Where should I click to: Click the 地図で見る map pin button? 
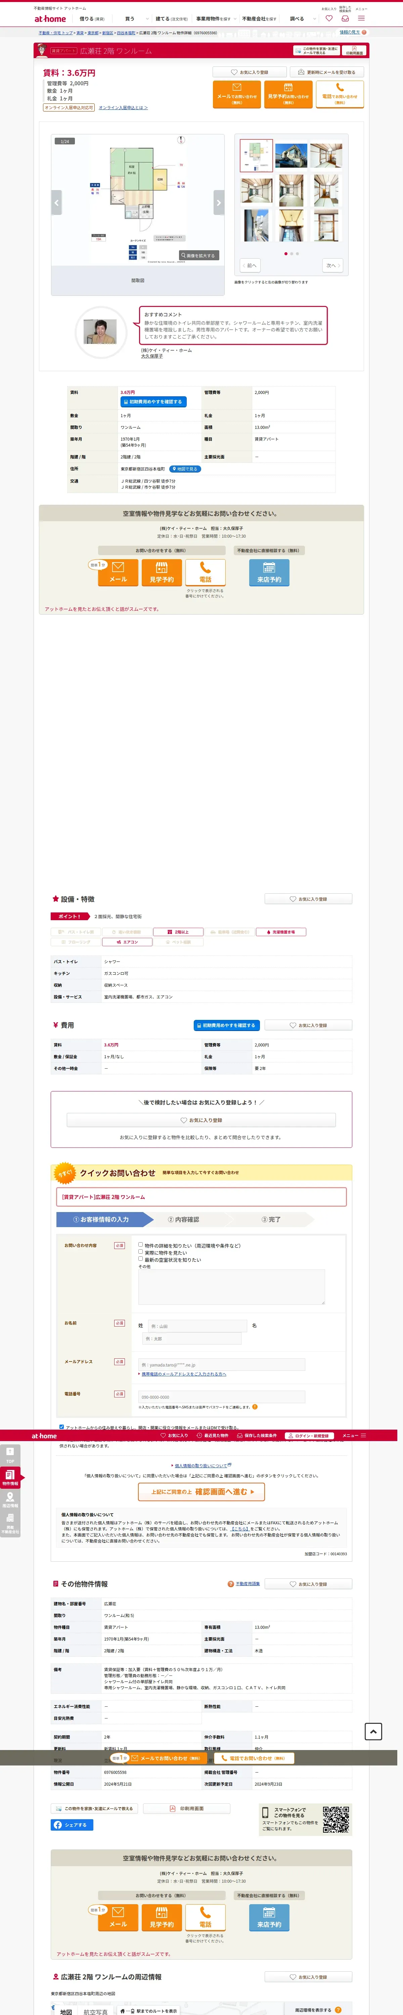(185, 469)
